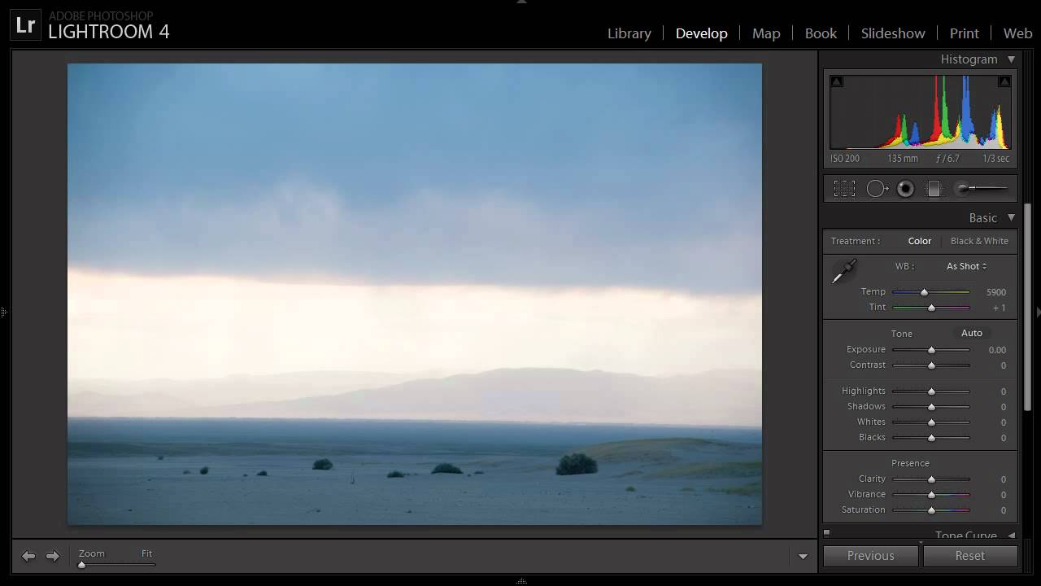Click the Auto tone button
This screenshot has width=1041, height=586.
(972, 333)
